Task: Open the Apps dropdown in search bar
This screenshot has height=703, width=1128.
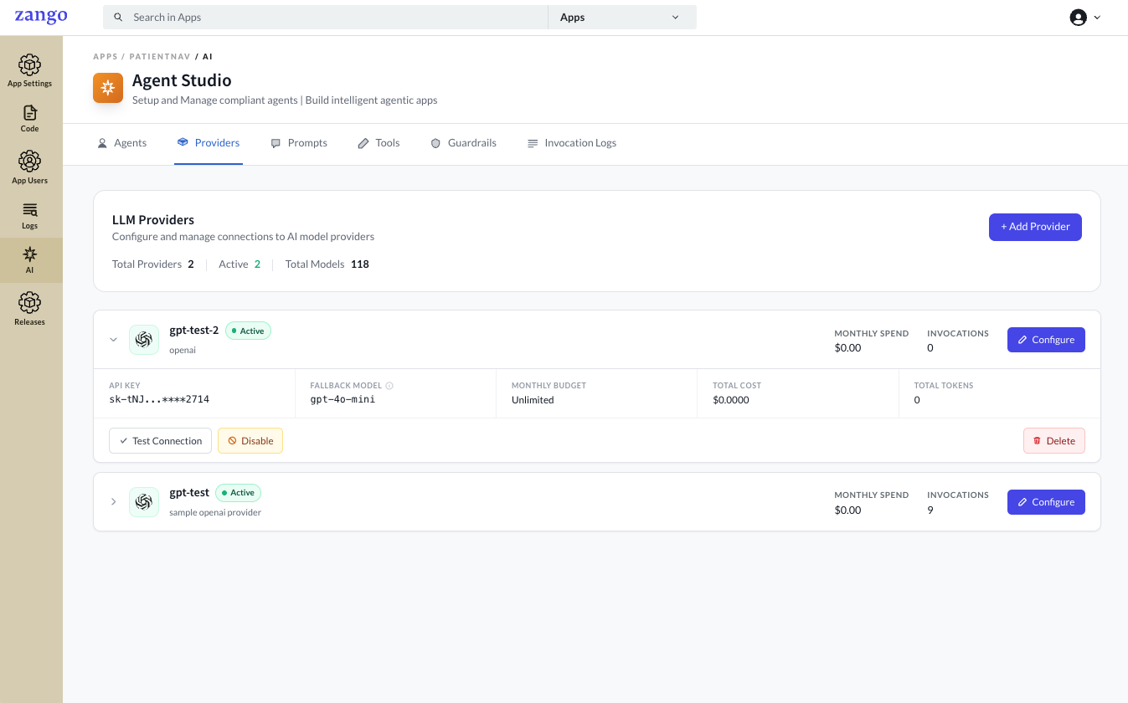Action: pyautogui.click(x=622, y=18)
